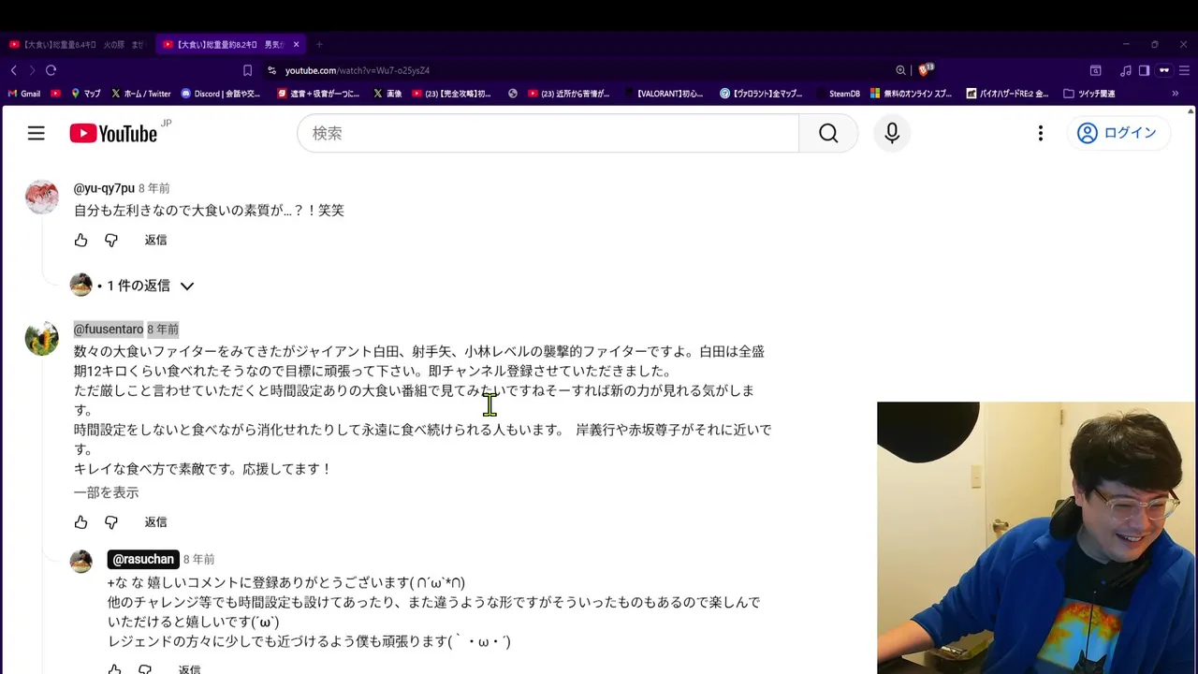Open the browser main menu icon
The width and height of the screenshot is (1198, 674).
pos(1183,70)
